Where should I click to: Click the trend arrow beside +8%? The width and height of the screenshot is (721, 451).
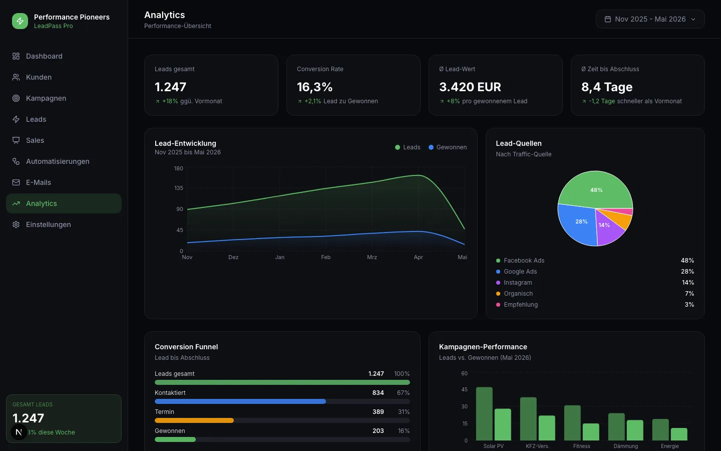point(442,101)
